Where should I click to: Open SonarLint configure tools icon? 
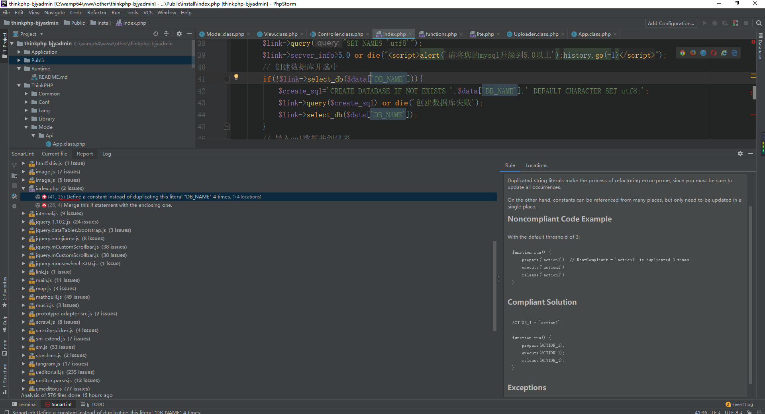(14, 196)
